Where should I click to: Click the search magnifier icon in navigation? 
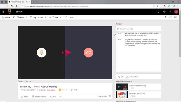65,17
